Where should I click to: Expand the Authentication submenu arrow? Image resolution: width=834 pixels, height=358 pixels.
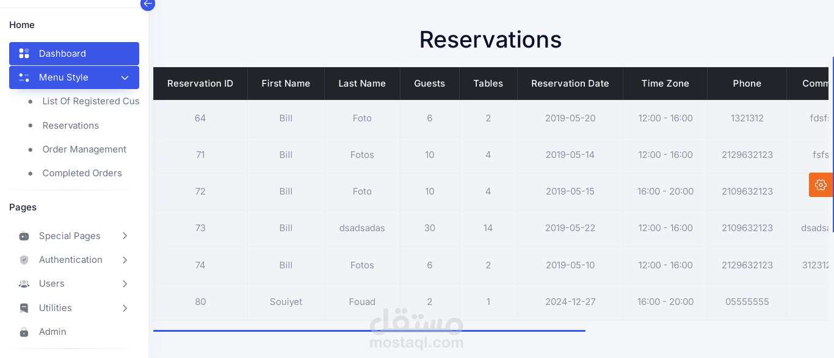tap(125, 260)
